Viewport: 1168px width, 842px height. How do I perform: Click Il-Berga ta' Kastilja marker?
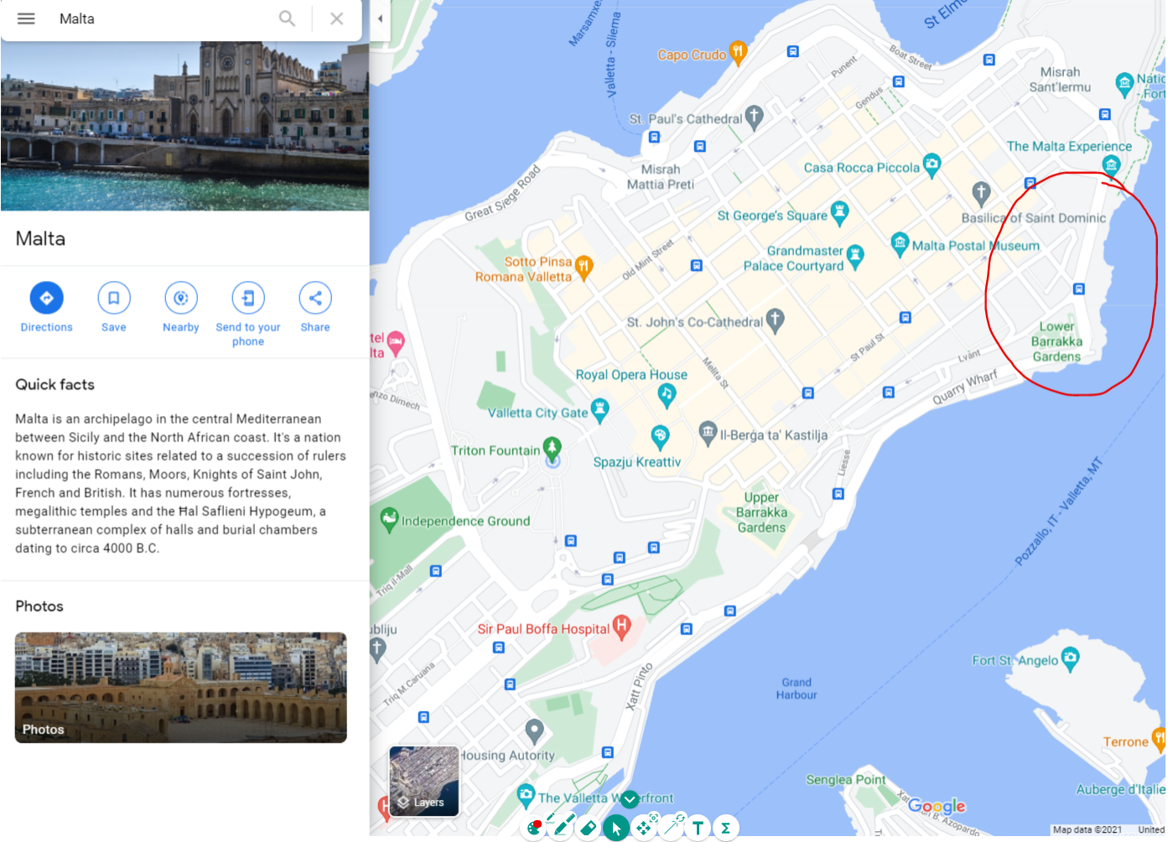pos(708,433)
